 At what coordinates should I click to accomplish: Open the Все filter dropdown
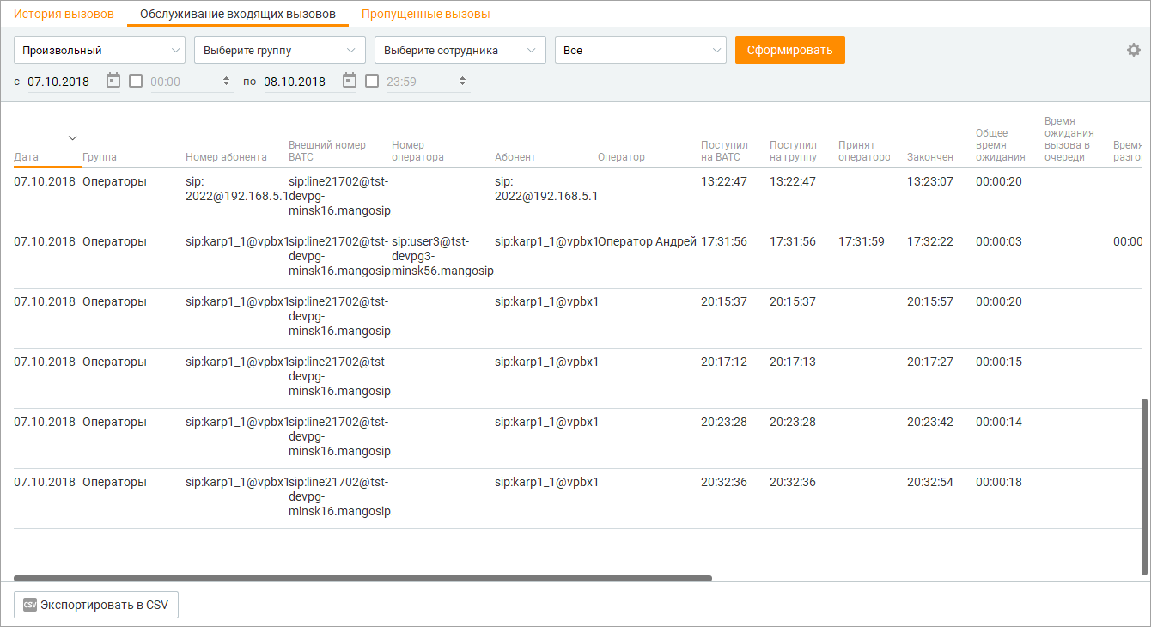[x=641, y=50]
